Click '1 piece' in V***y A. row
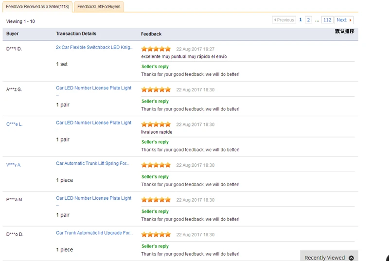This screenshot has height=261, width=389. pyautogui.click(x=65, y=180)
